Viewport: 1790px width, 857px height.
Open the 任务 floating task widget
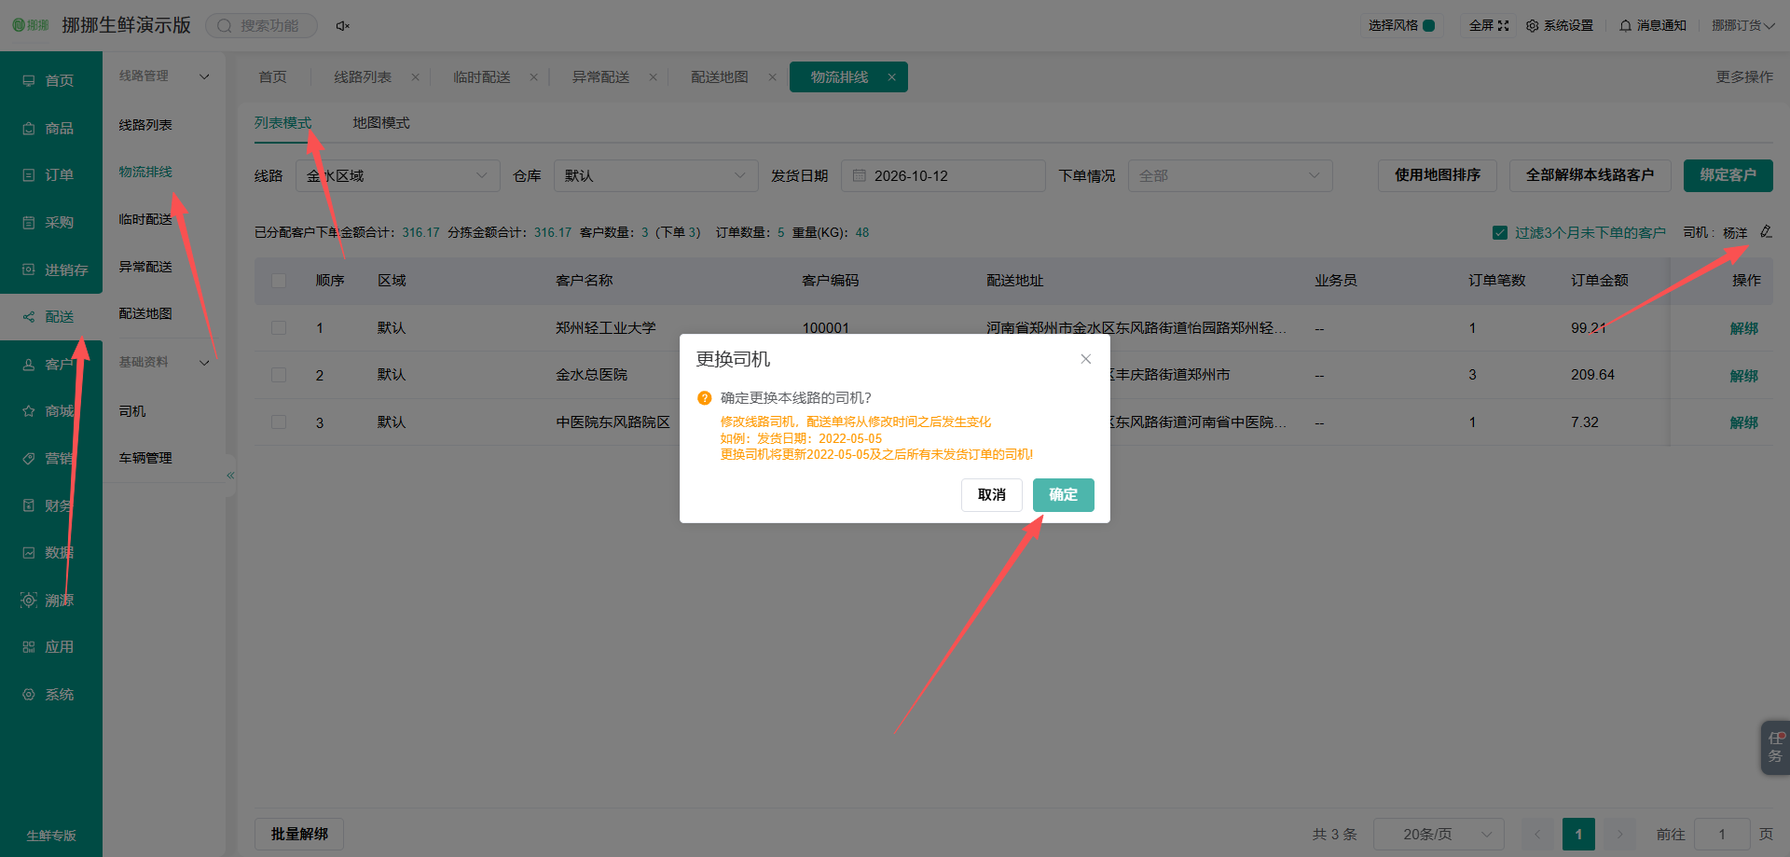(1775, 747)
